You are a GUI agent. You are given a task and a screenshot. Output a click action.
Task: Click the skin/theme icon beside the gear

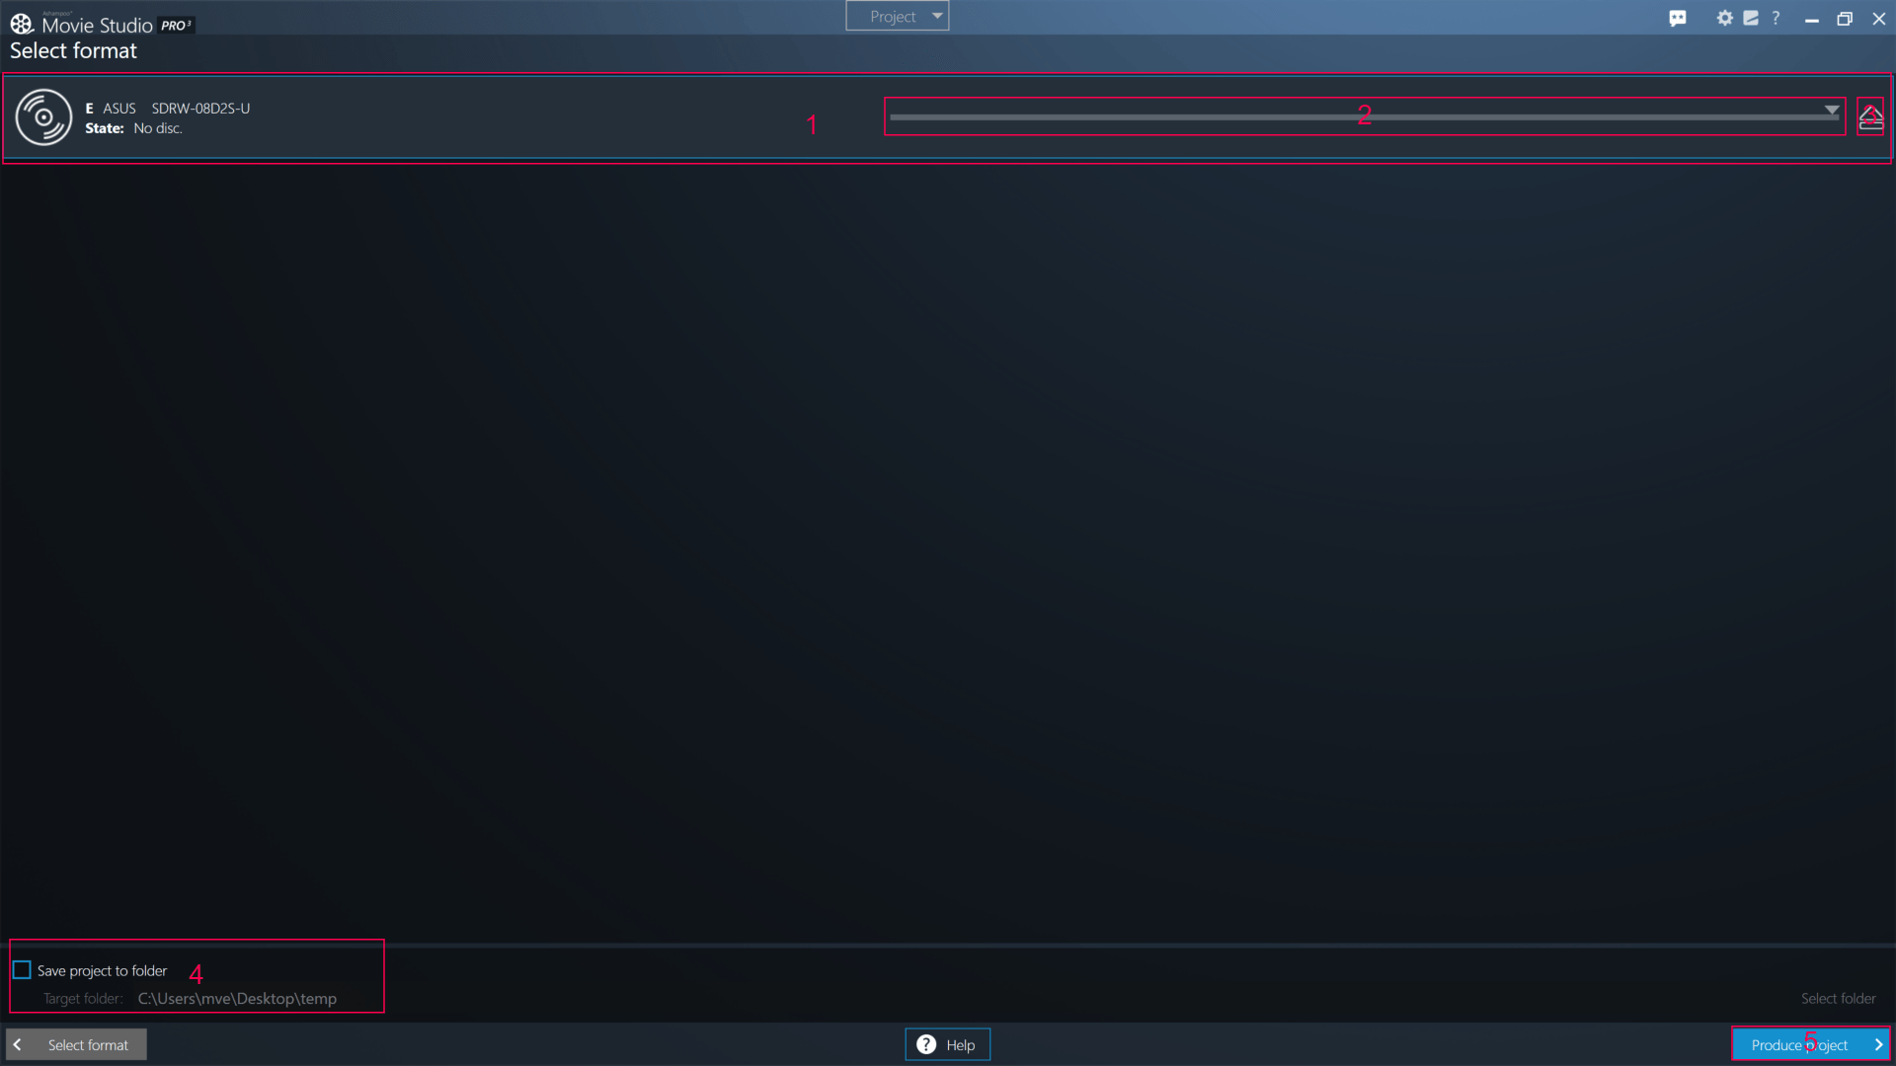(x=1751, y=18)
